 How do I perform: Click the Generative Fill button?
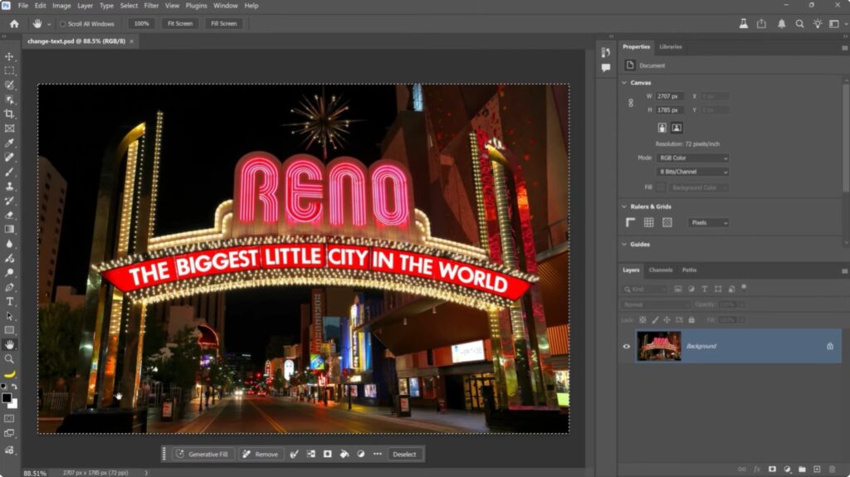pyautogui.click(x=203, y=455)
